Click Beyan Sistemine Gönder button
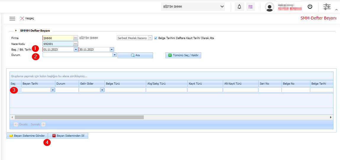 (27, 136)
